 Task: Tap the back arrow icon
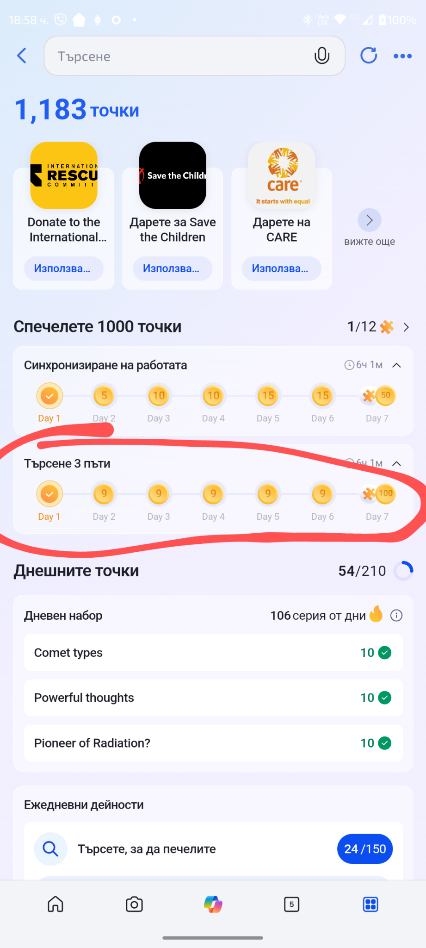pyautogui.click(x=22, y=56)
